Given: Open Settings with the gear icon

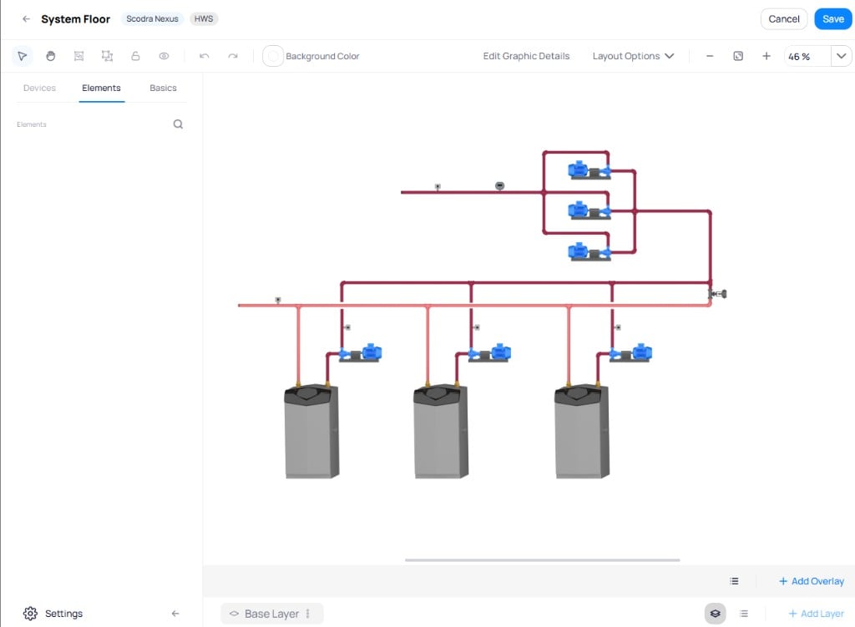Looking at the screenshot, I should (x=31, y=614).
